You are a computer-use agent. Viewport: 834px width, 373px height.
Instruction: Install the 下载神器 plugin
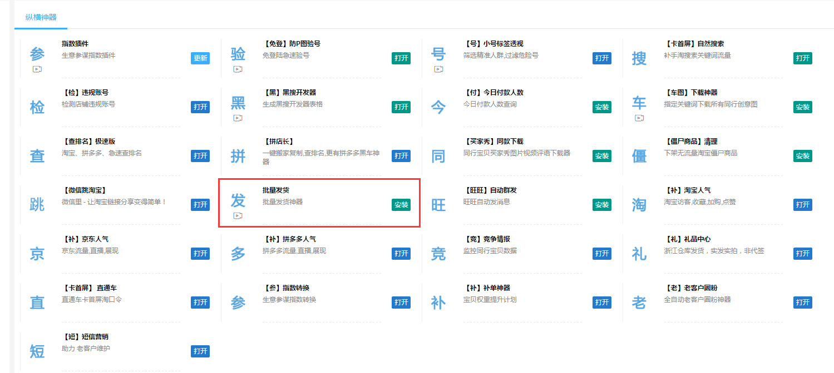click(803, 107)
